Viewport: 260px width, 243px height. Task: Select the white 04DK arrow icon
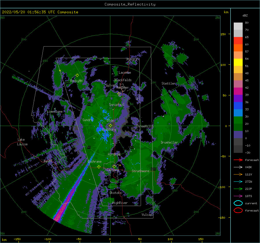coord(238,167)
